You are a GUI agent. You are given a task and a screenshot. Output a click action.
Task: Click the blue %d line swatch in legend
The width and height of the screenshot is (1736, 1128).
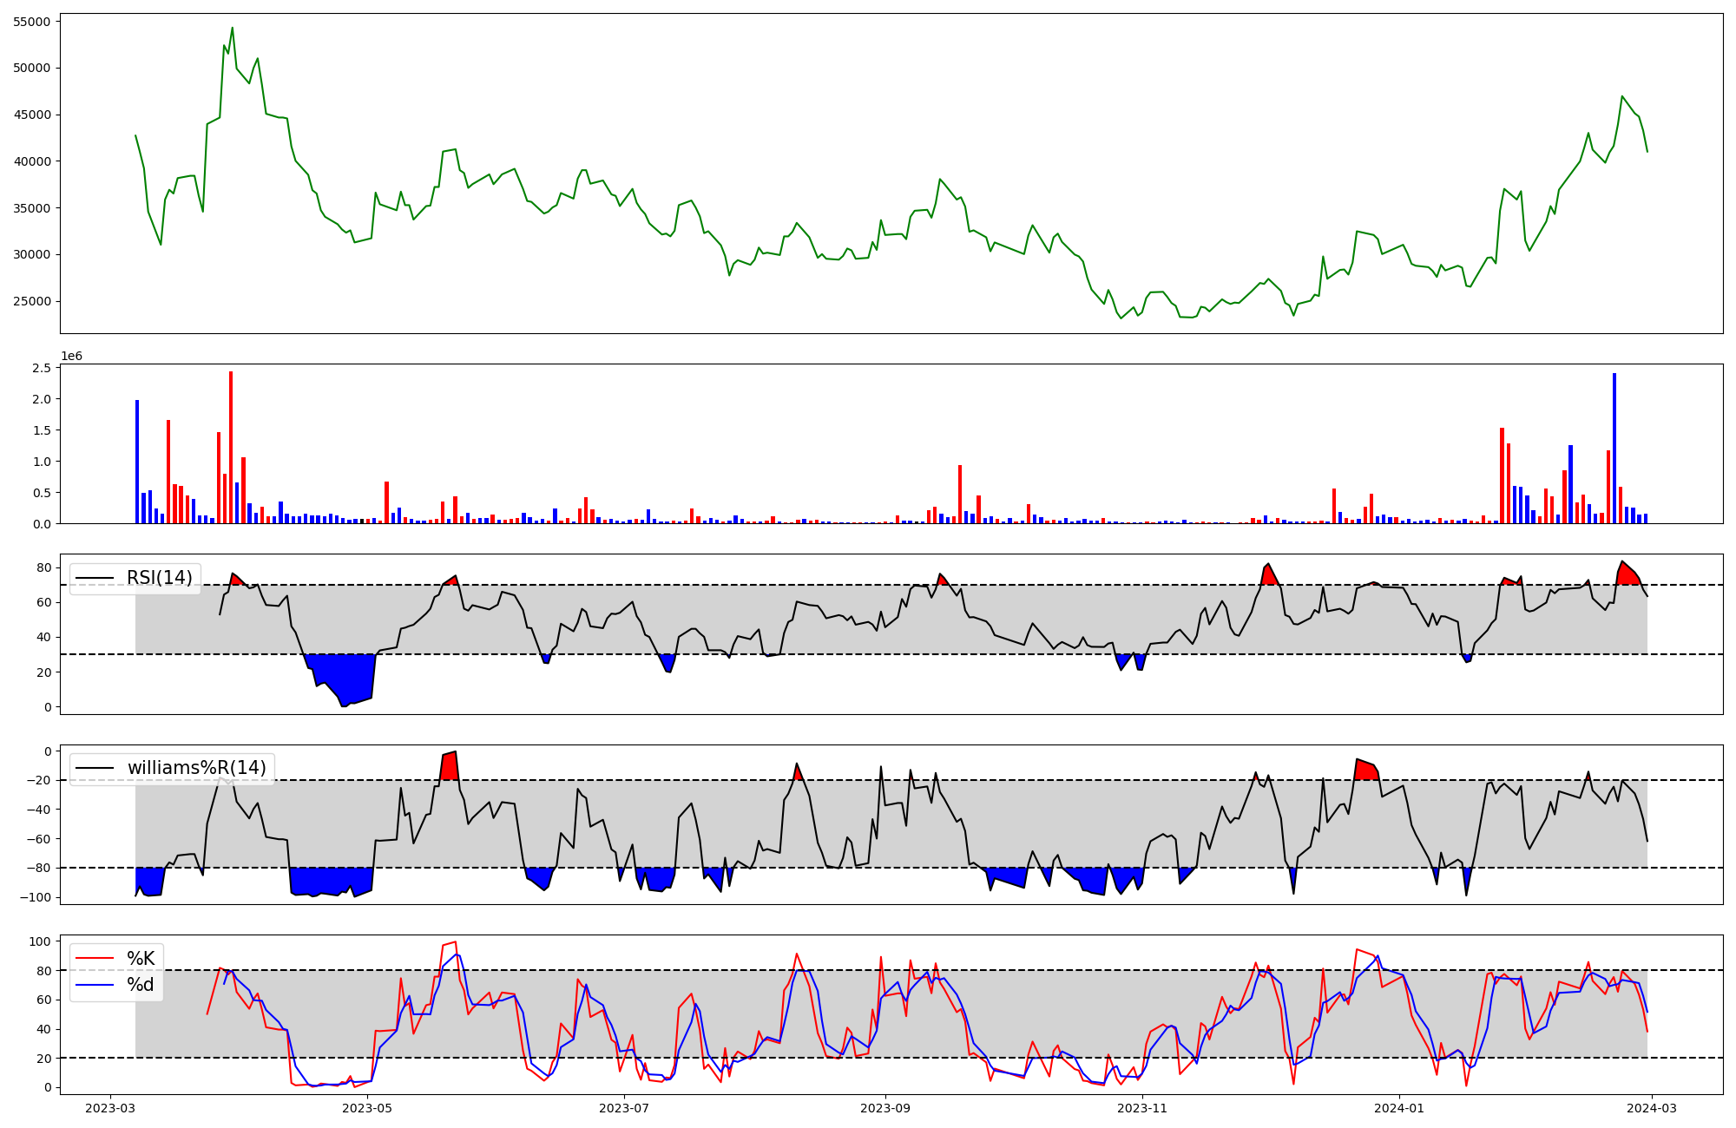[x=95, y=985]
